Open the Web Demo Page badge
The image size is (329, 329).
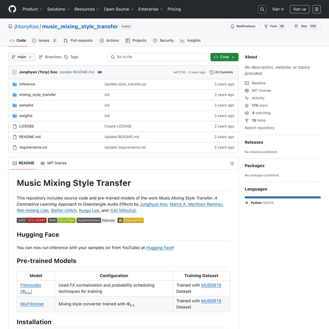pos(62,220)
